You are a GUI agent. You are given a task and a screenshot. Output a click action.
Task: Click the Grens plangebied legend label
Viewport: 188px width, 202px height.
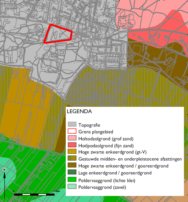click(x=96, y=132)
